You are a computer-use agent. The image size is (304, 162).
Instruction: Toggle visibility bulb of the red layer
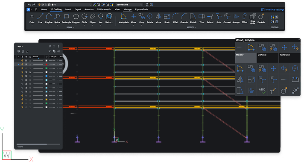tap(22, 65)
